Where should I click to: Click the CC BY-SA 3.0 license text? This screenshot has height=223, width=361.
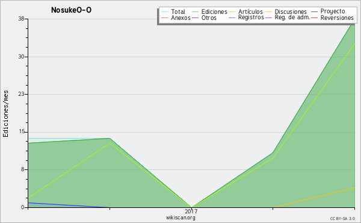[x=342, y=219]
